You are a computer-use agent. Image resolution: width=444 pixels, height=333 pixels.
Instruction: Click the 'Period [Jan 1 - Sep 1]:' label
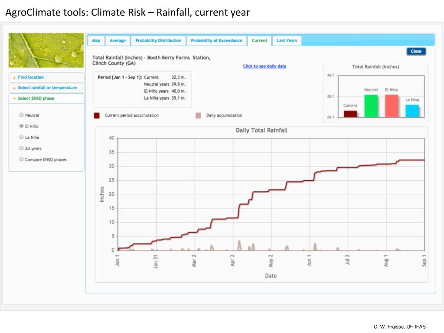click(x=120, y=77)
